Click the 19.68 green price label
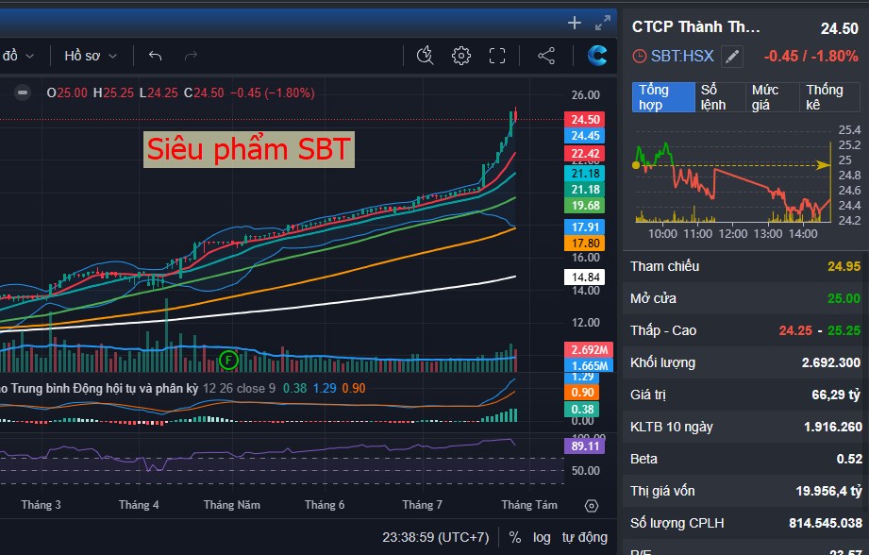This screenshot has height=555, width=869. [x=585, y=206]
